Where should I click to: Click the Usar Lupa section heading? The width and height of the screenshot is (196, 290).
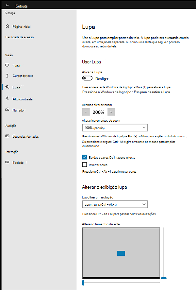(x=91, y=62)
